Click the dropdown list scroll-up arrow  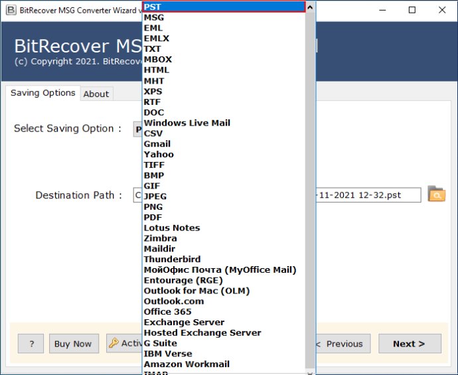click(310, 7)
